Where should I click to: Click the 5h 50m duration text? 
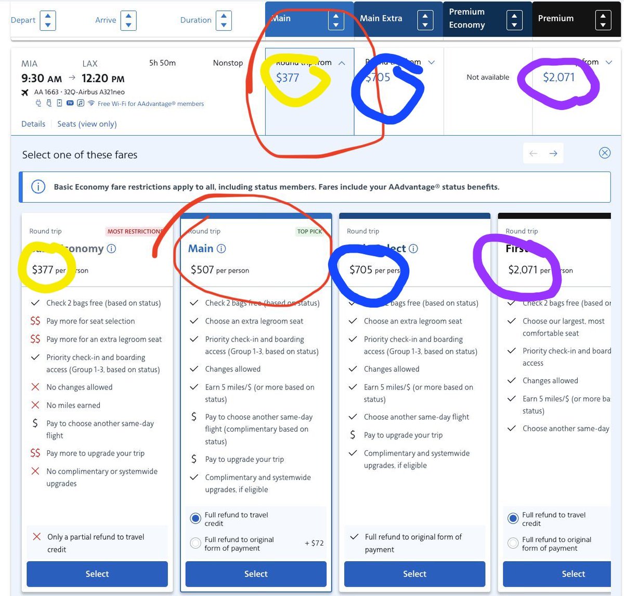click(162, 63)
